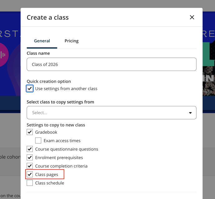This screenshot has height=199, width=215.
Task: Click the Class schedule label text
Action: click(x=50, y=183)
